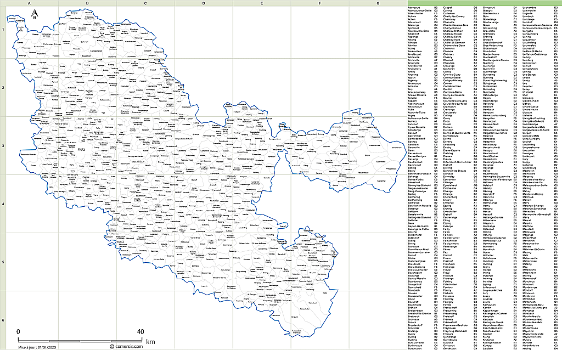Click 'Montigny-lès-Metz' in the commune index
Viewport: 562px width, 350px height.
click(x=533, y=304)
